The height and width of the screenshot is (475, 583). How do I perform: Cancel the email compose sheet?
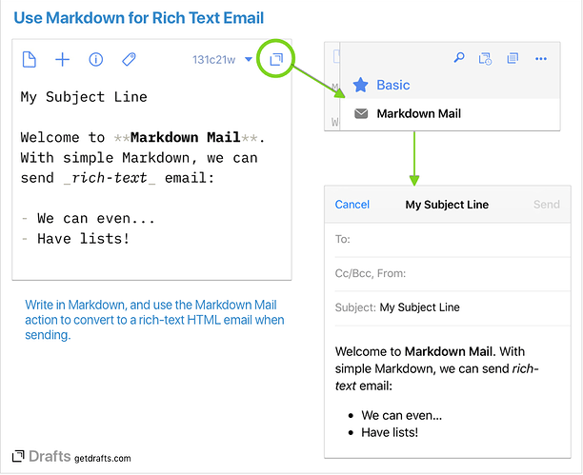click(352, 204)
